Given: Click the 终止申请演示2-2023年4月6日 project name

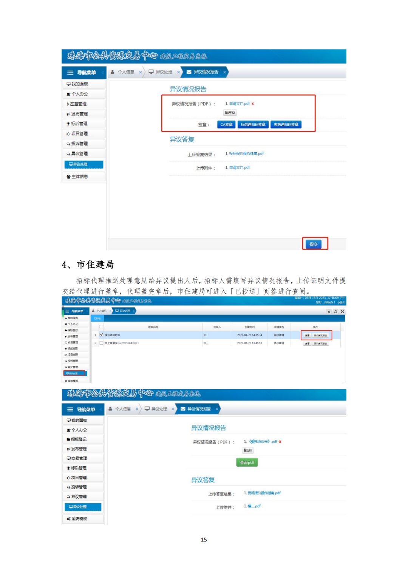Looking at the screenshot, I should click(x=122, y=343).
